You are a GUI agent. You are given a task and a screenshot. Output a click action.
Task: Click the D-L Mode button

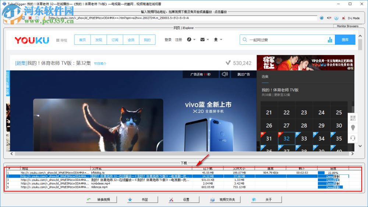(x=353, y=18)
